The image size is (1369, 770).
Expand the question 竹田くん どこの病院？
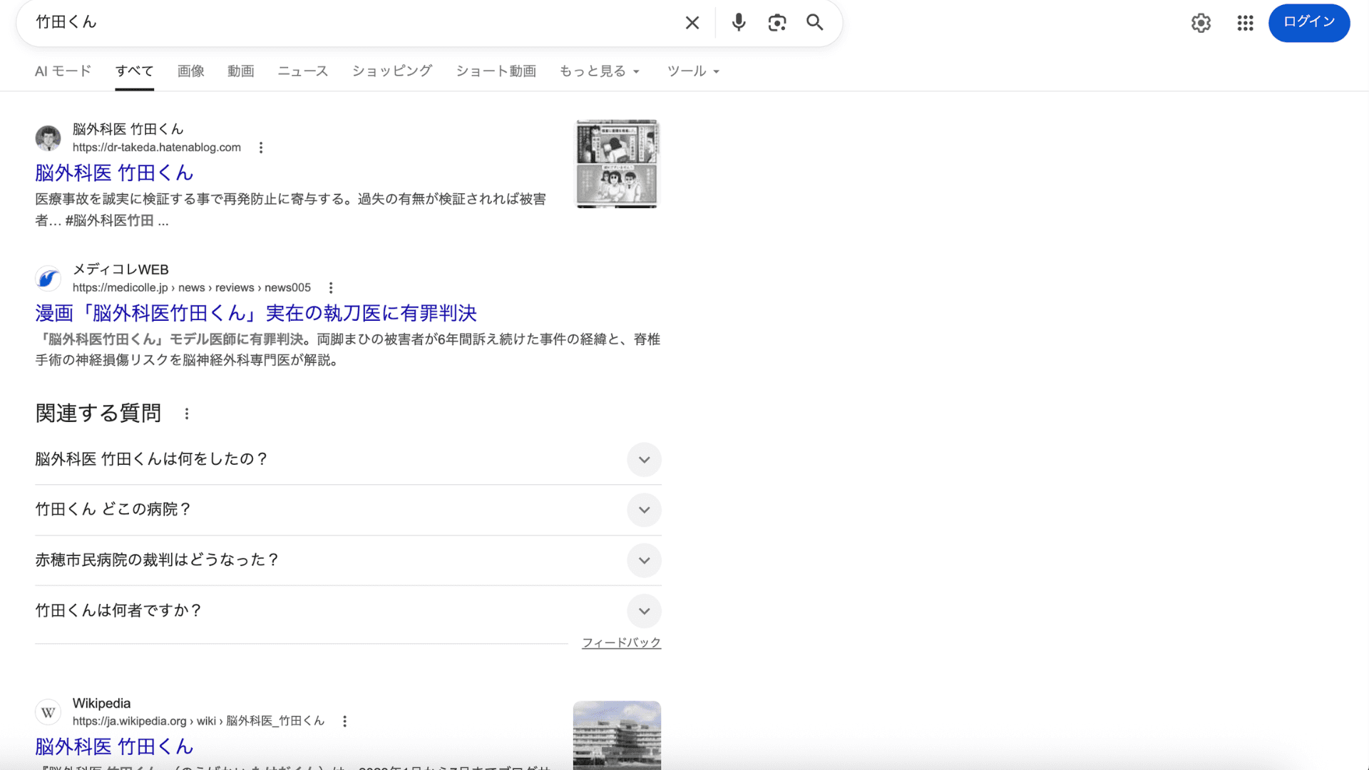[644, 510]
